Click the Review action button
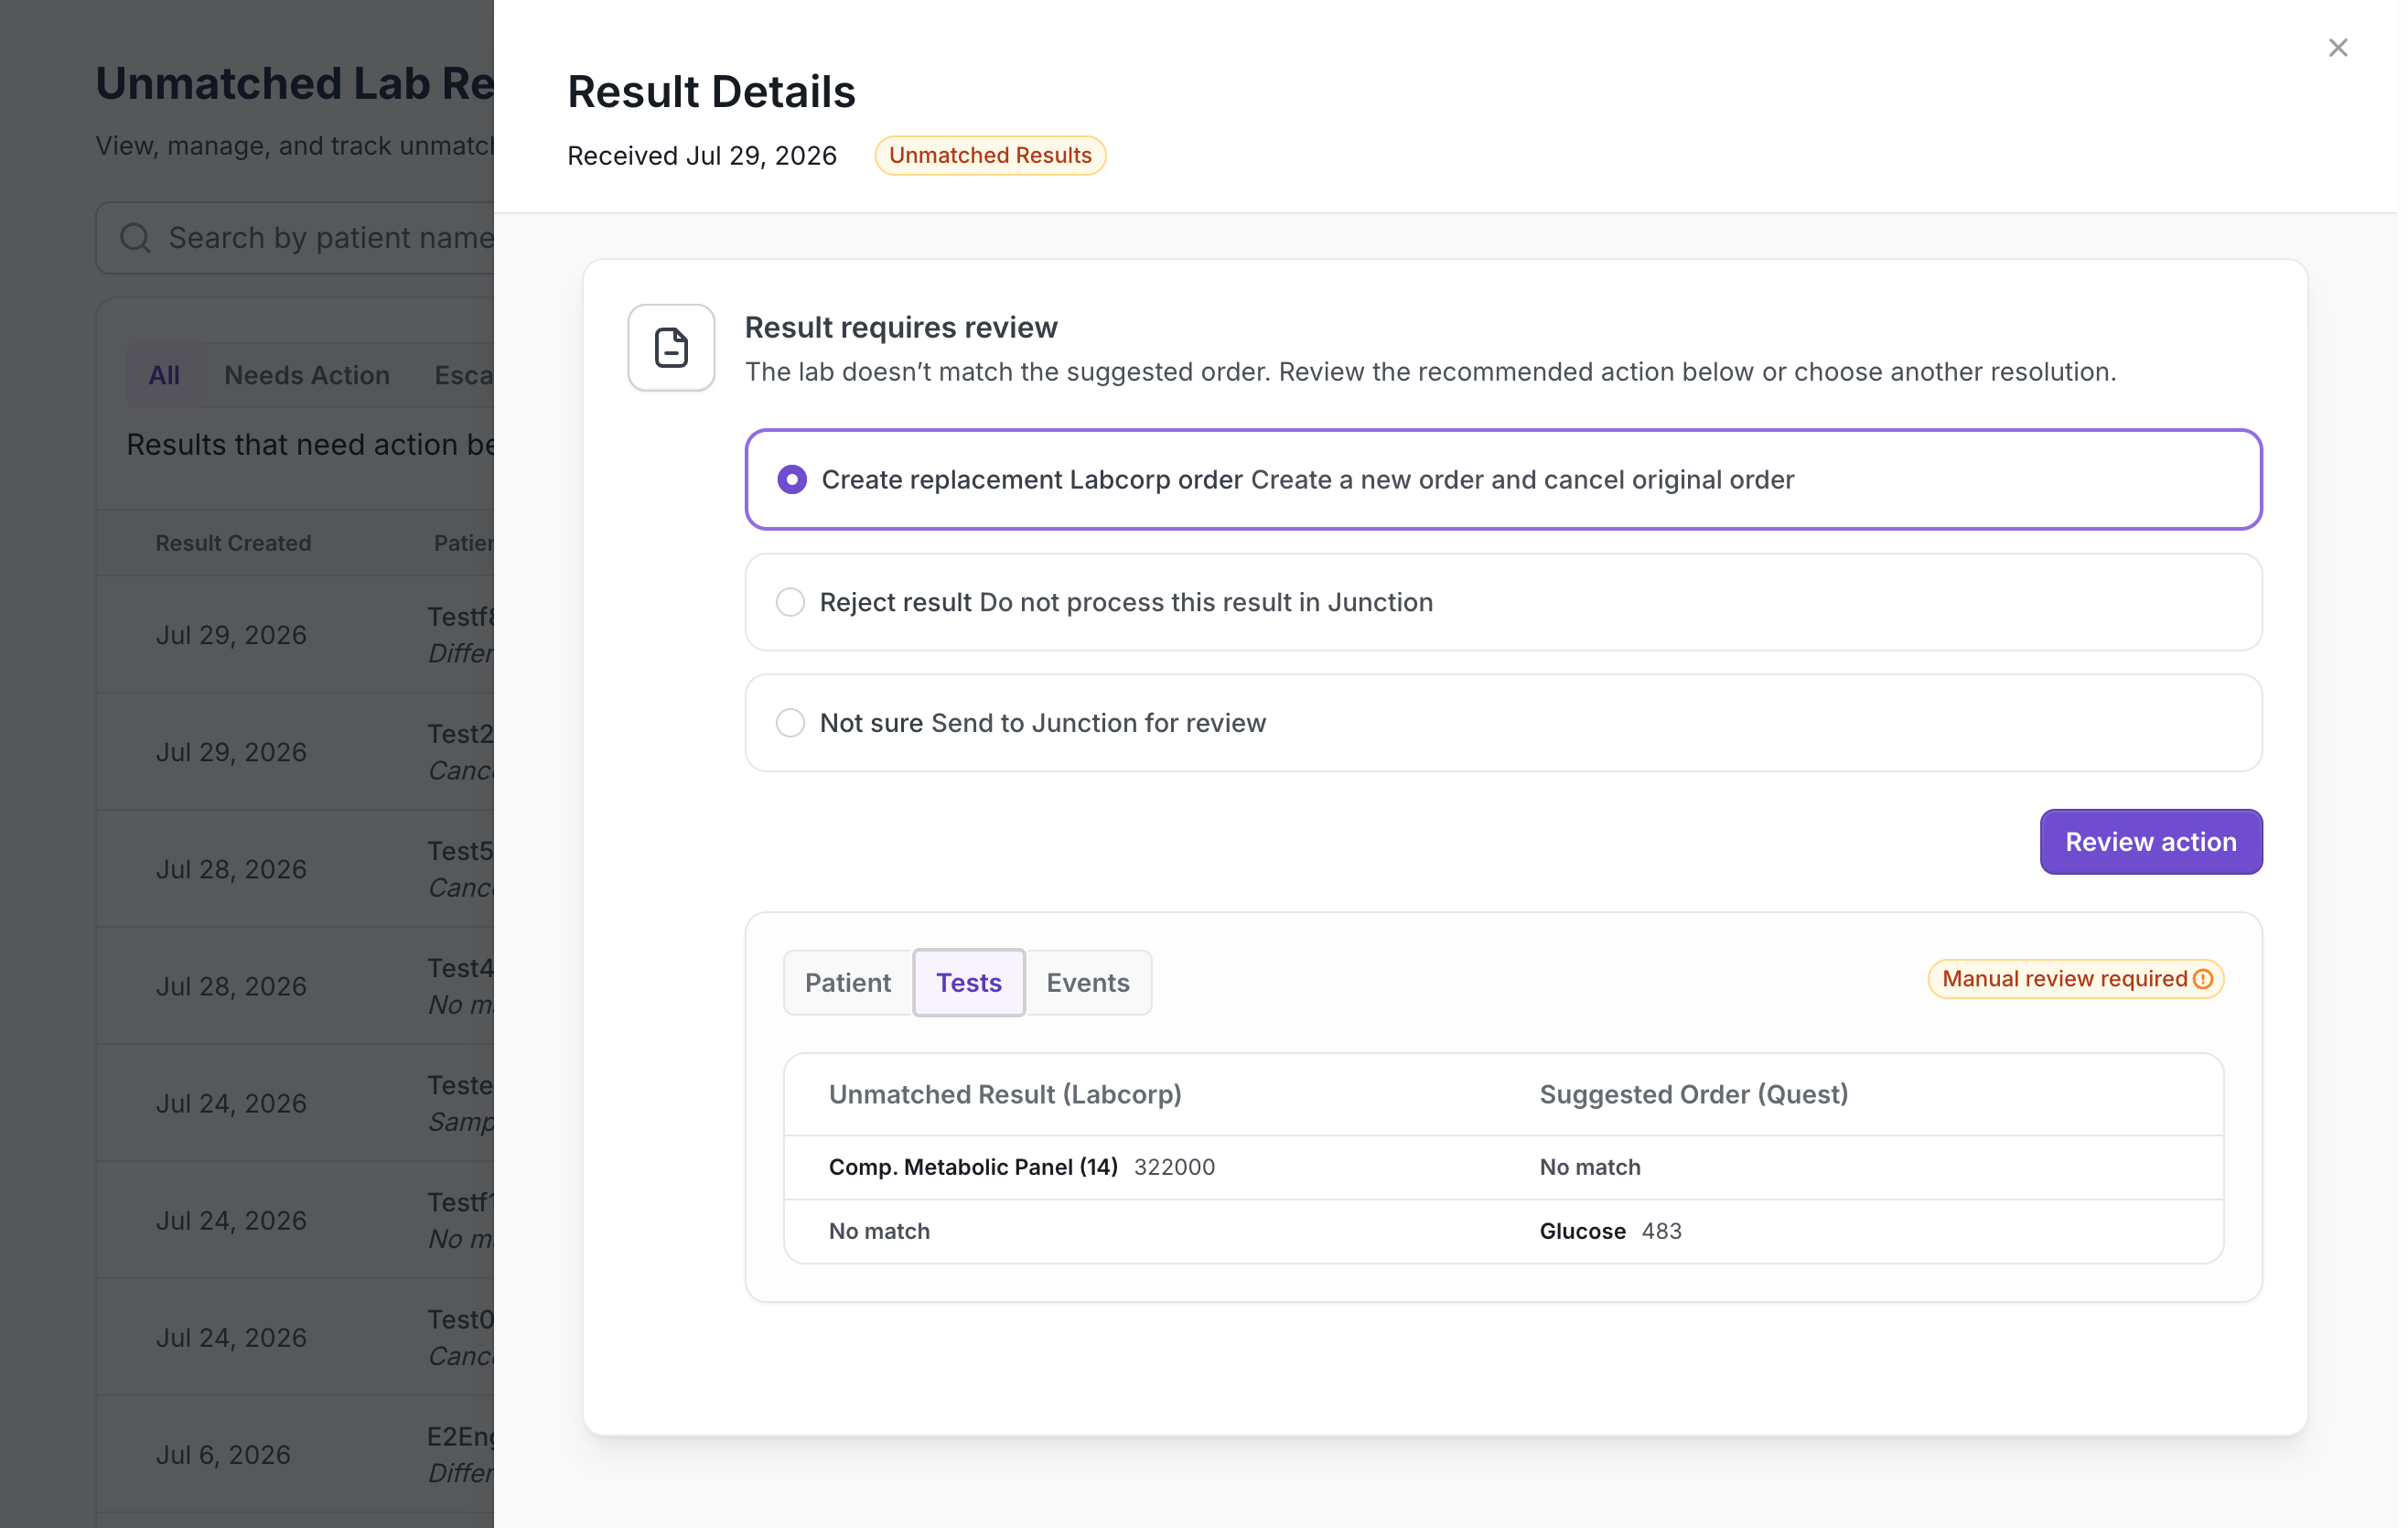The width and height of the screenshot is (2408, 1528). 2150,842
